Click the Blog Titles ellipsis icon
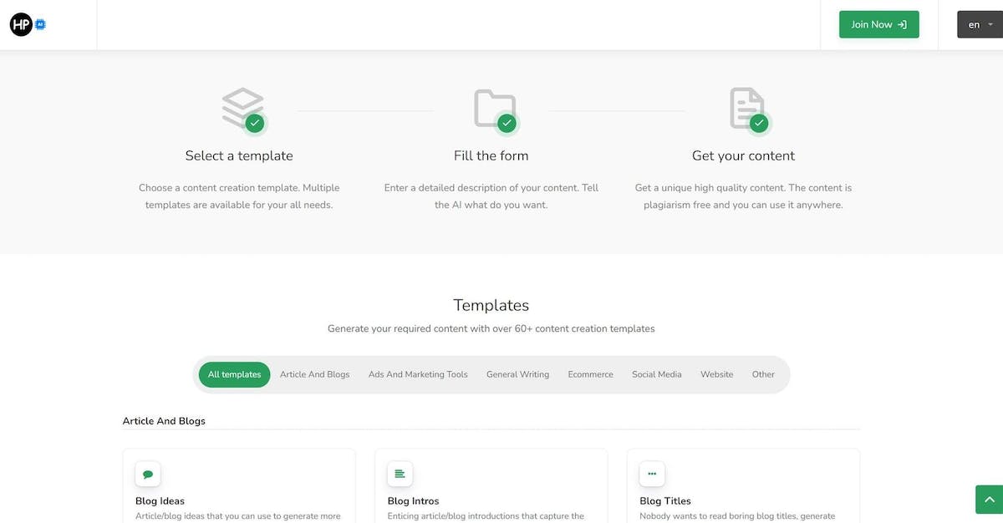The height and width of the screenshot is (523, 1003). pos(652,474)
